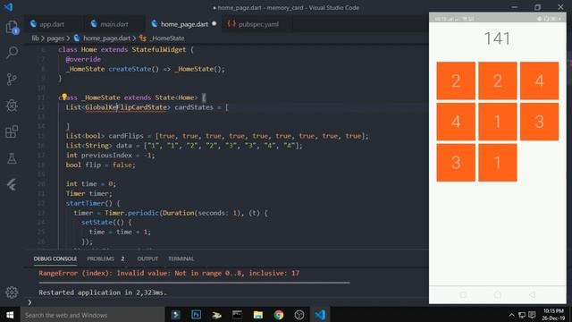Click pages in the breadcrumb

(55, 38)
